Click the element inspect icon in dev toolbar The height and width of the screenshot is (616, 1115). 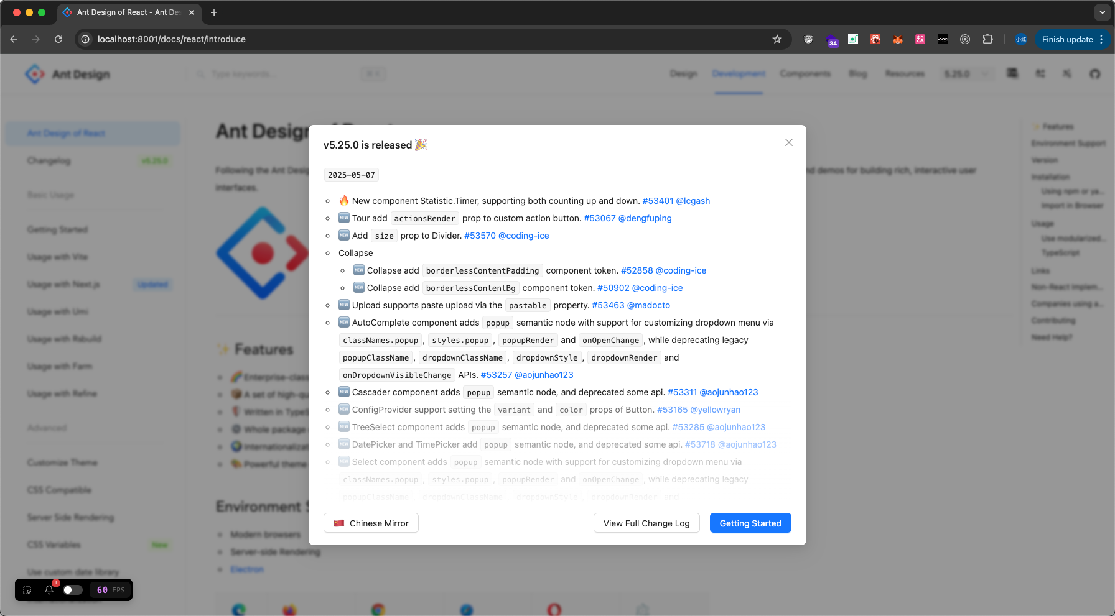27,590
